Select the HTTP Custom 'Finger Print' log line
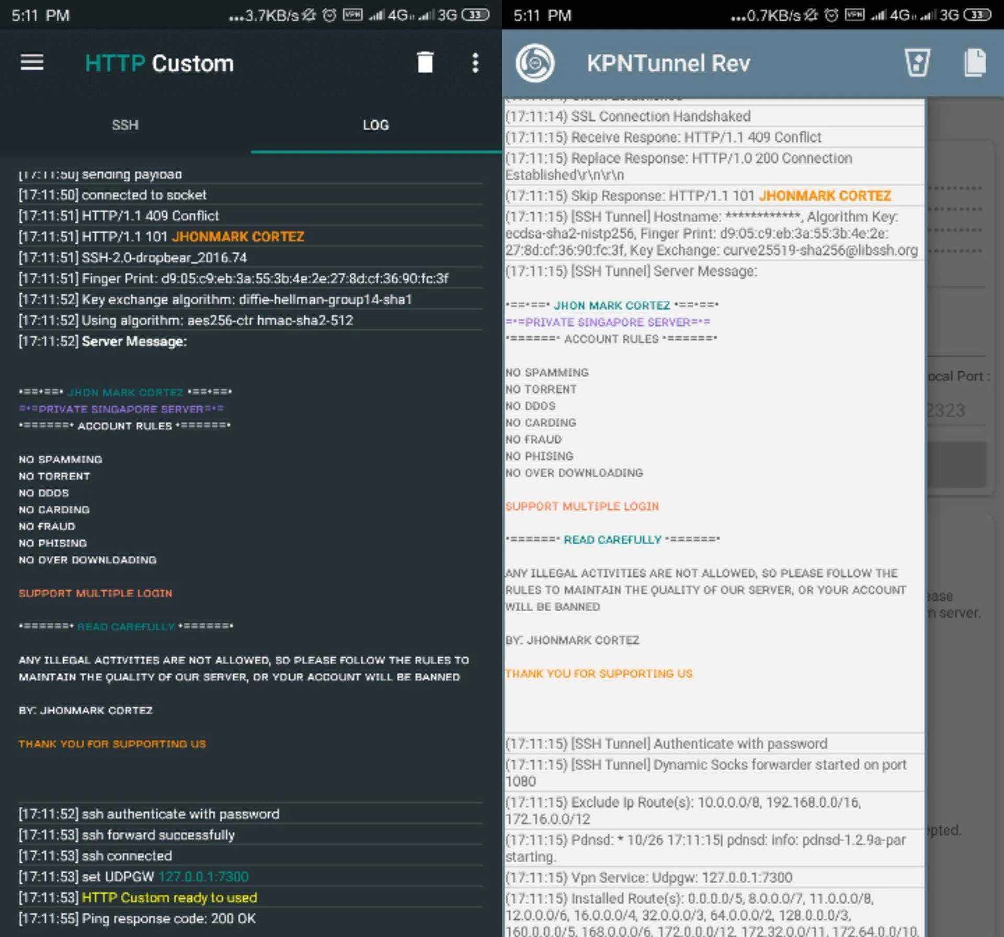1004x937 pixels. tap(250, 278)
